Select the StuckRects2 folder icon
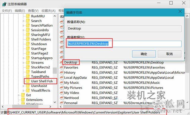190x115 pixels. coord(28,67)
